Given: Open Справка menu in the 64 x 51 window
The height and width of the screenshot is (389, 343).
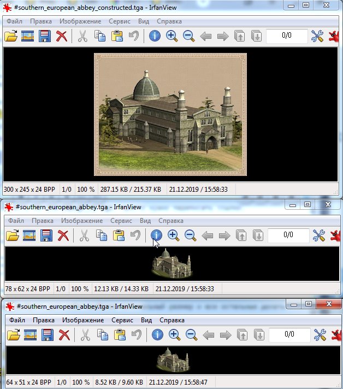Looking at the screenshot, I should click(172, 320).
